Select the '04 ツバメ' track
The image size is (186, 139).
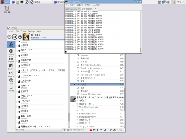97,110
